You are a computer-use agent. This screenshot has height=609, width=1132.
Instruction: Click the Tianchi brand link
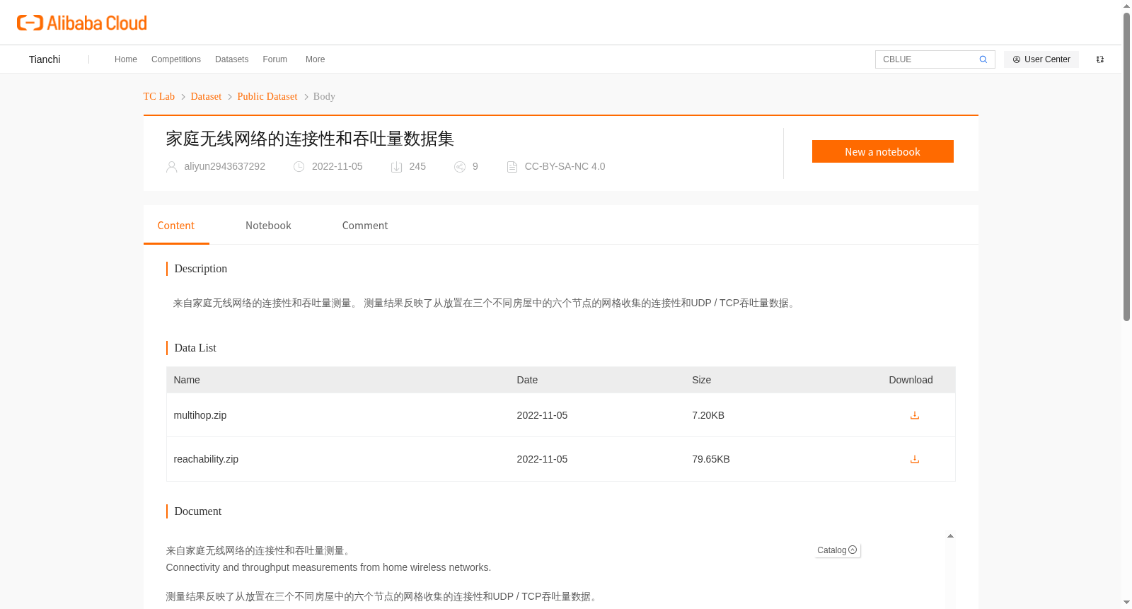45,59
